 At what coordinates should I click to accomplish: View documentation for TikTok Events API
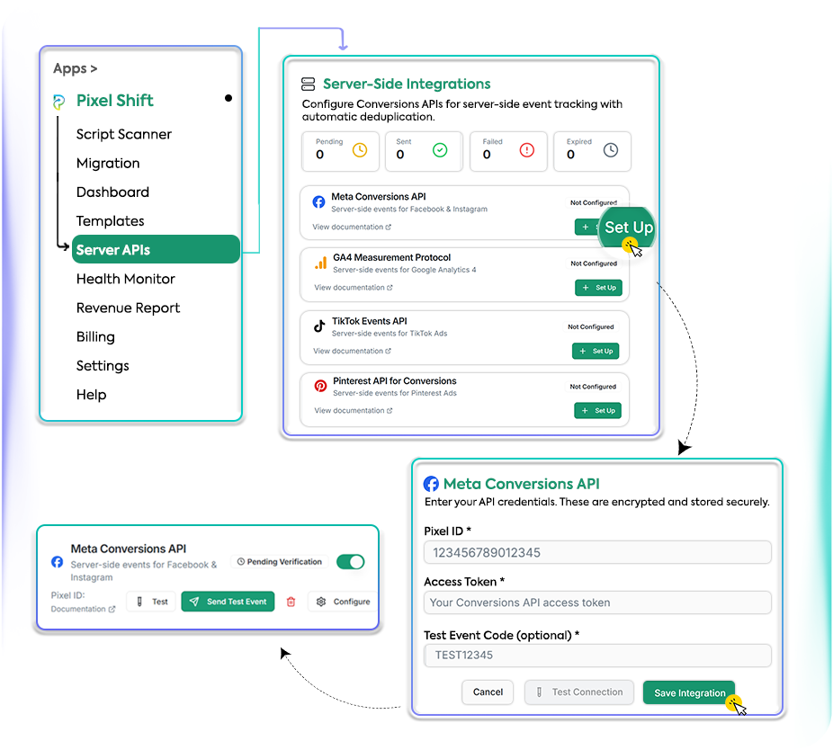pyautogui.click(x=352, y=351)
